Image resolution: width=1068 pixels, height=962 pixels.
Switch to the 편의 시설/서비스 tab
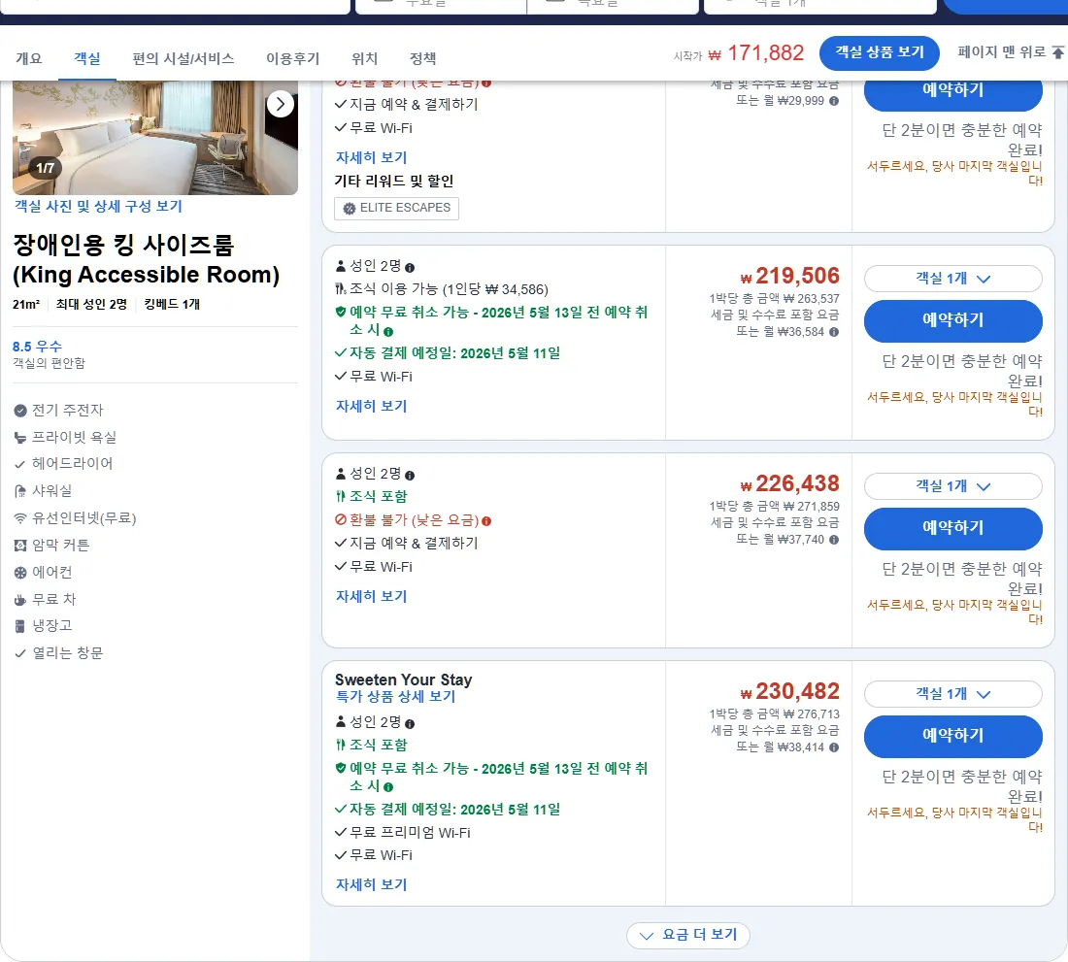tap(184, 58)
